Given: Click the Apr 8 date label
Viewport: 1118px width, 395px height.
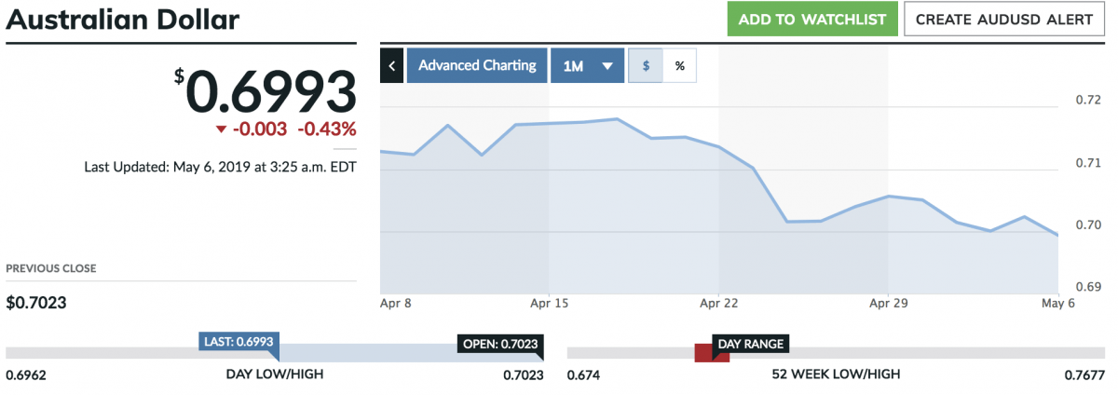Looking at the screenshot, I should click(395, 304).
